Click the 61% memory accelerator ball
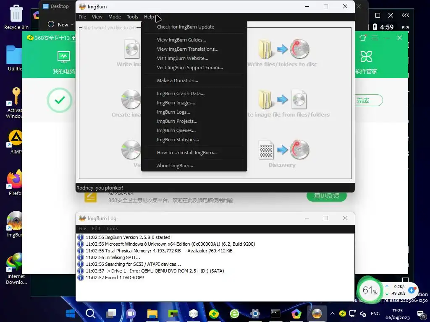This screenshot has height=322, width=430. point(370,290)
